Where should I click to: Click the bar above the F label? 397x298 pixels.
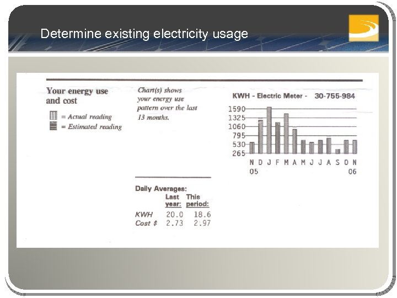pos(278,138)
